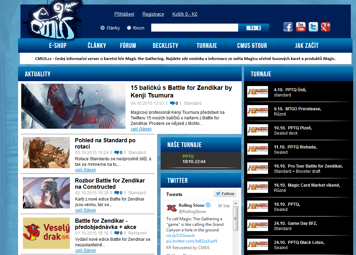This screenshot has width=356, height=255.
Task: Click the Tweets heading in widget
Action: coord(174,195)
